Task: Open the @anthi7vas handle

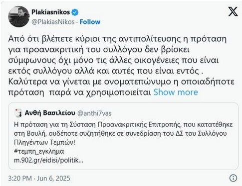Action: (x=94, y=113)
